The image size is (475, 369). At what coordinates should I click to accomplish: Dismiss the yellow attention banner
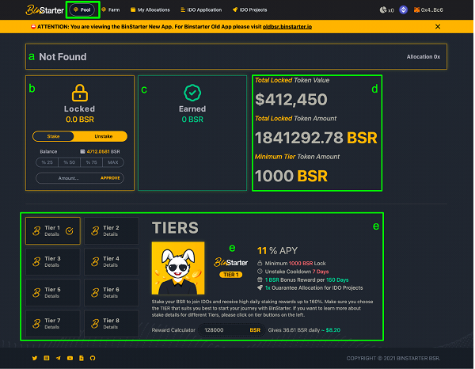[438, 27]
